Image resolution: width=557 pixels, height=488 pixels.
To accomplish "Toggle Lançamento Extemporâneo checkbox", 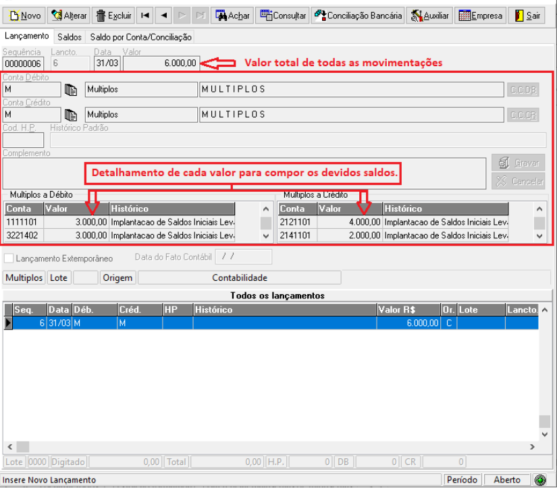I will click(9, 259).
